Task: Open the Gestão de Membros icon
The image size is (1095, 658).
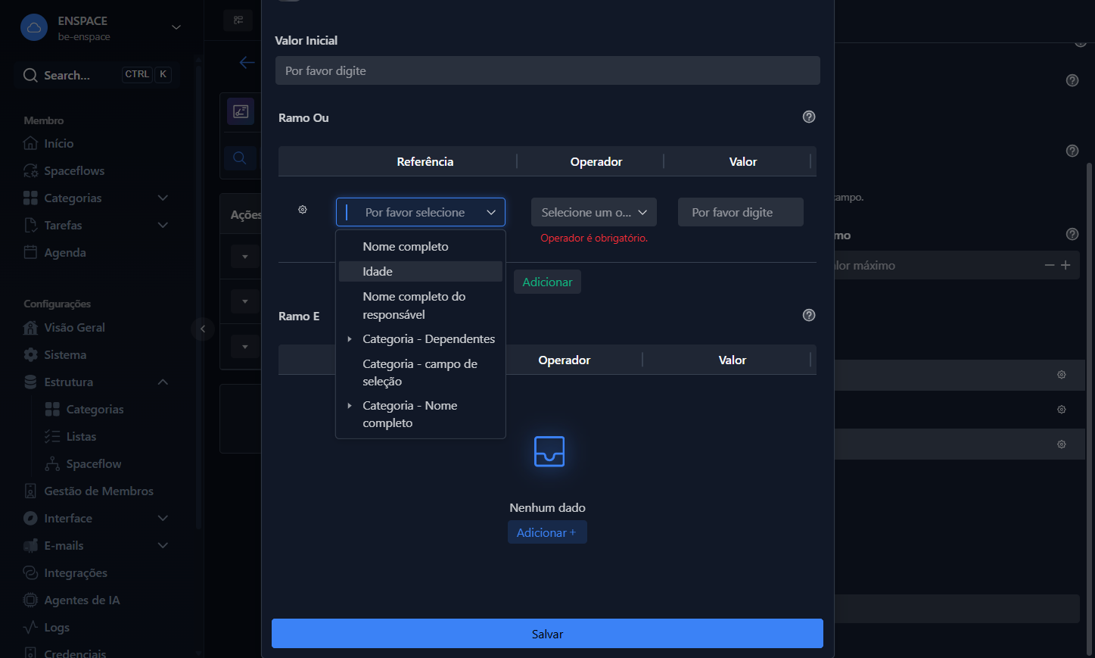Action: point(30,491)
